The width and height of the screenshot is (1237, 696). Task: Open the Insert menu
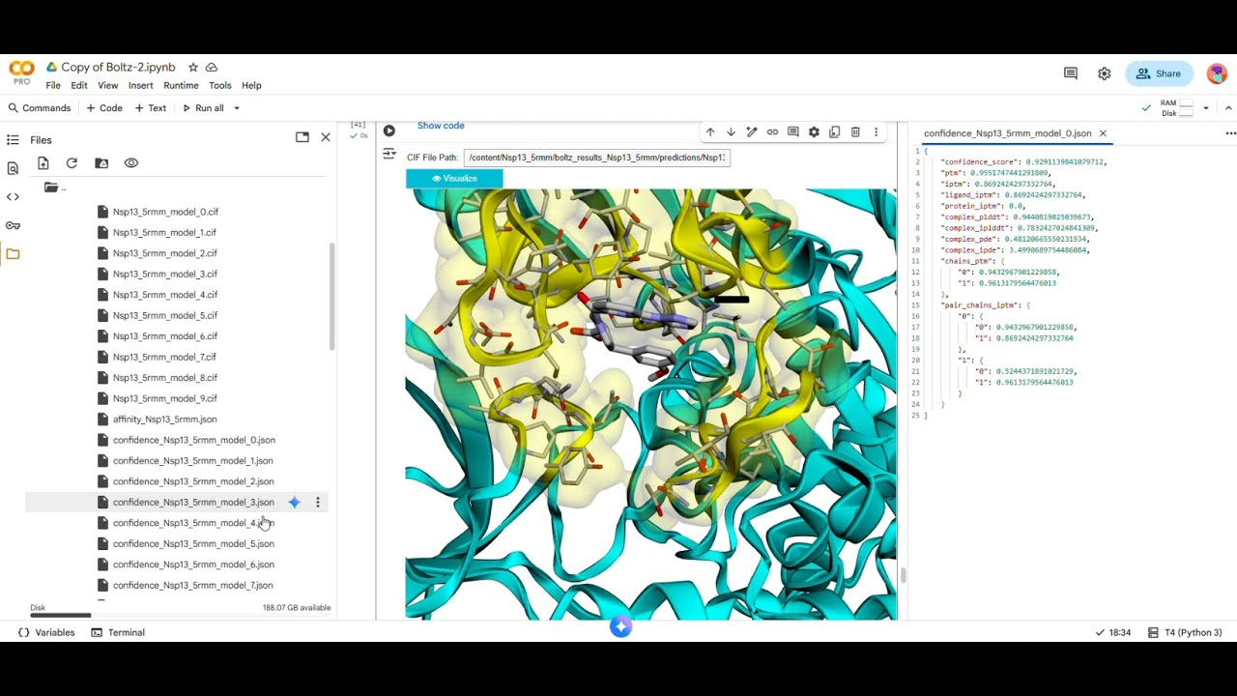pyautogui.click(x=141, y=85)
